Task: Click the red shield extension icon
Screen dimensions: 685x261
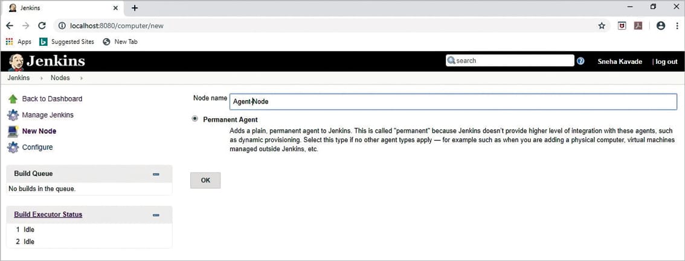Action: click(x=622, y=26)
